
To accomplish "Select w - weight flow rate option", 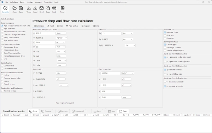I will point(173,74).
